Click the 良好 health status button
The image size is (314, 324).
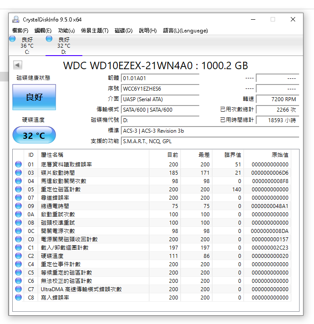pyautogui.click(x=34, y=97)
